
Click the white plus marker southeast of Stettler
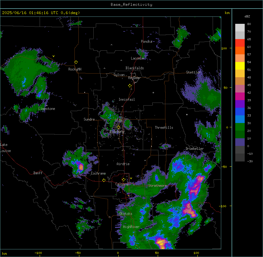pos(187,114)
